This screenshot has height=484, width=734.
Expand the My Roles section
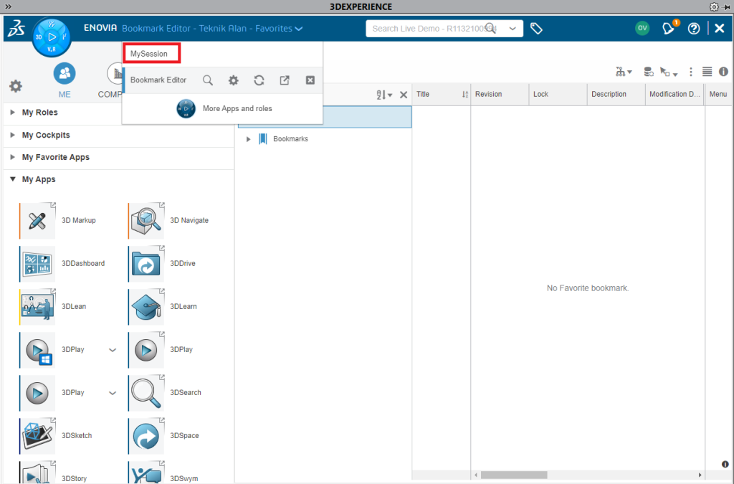[13, 113]
